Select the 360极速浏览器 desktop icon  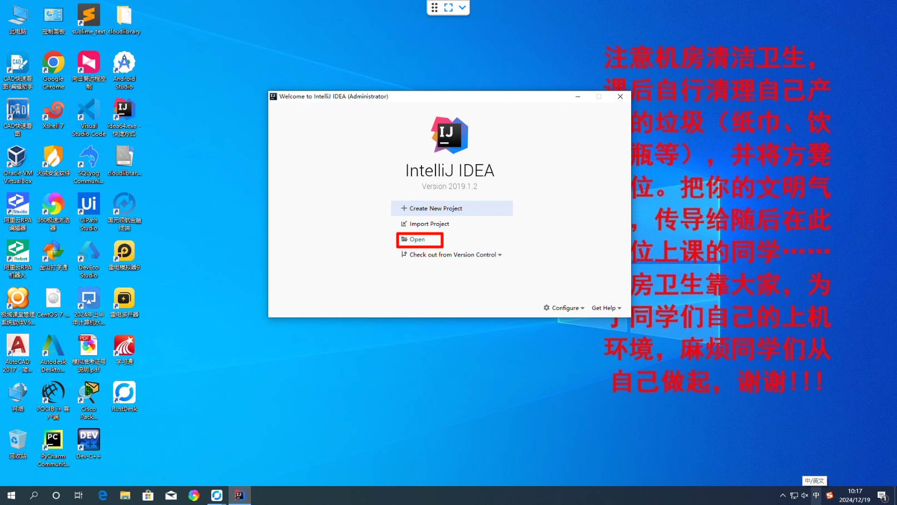click(x=53, y=212)
